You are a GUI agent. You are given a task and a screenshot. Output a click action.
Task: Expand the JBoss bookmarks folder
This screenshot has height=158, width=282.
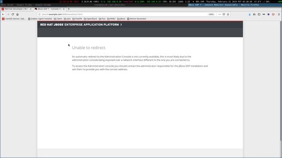click(x=121, y=18)
